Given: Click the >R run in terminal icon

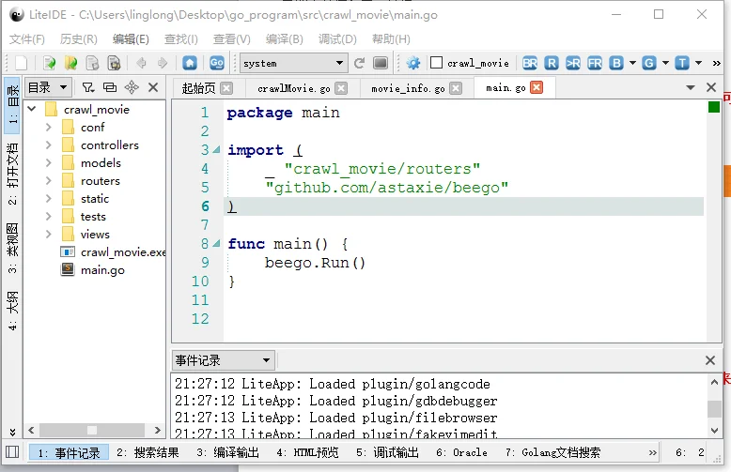Looking at the screenshot, I should 573,63.
